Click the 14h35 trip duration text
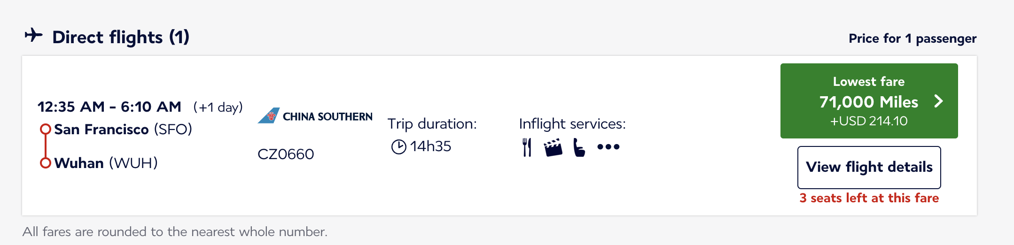 [x=430, y=146]
